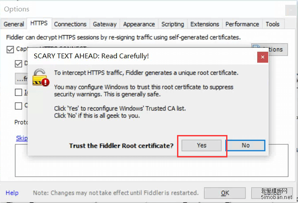The image size is (298, 203).
Task: Switch to the General tab
Action: click(x=14, y=24)
